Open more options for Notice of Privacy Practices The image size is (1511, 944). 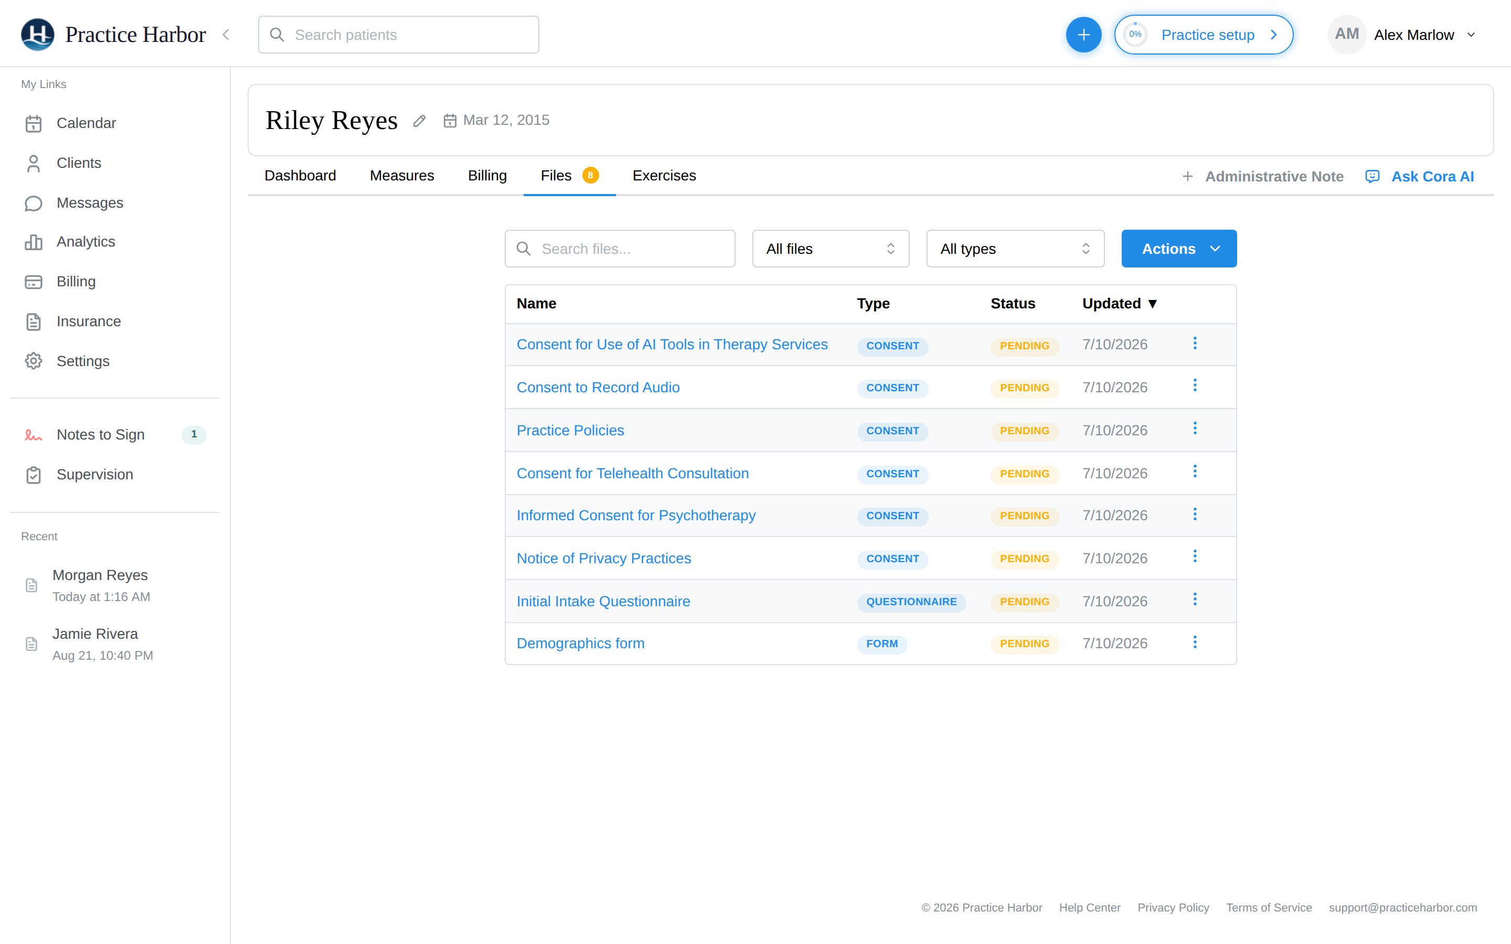tap(1195, 556)
